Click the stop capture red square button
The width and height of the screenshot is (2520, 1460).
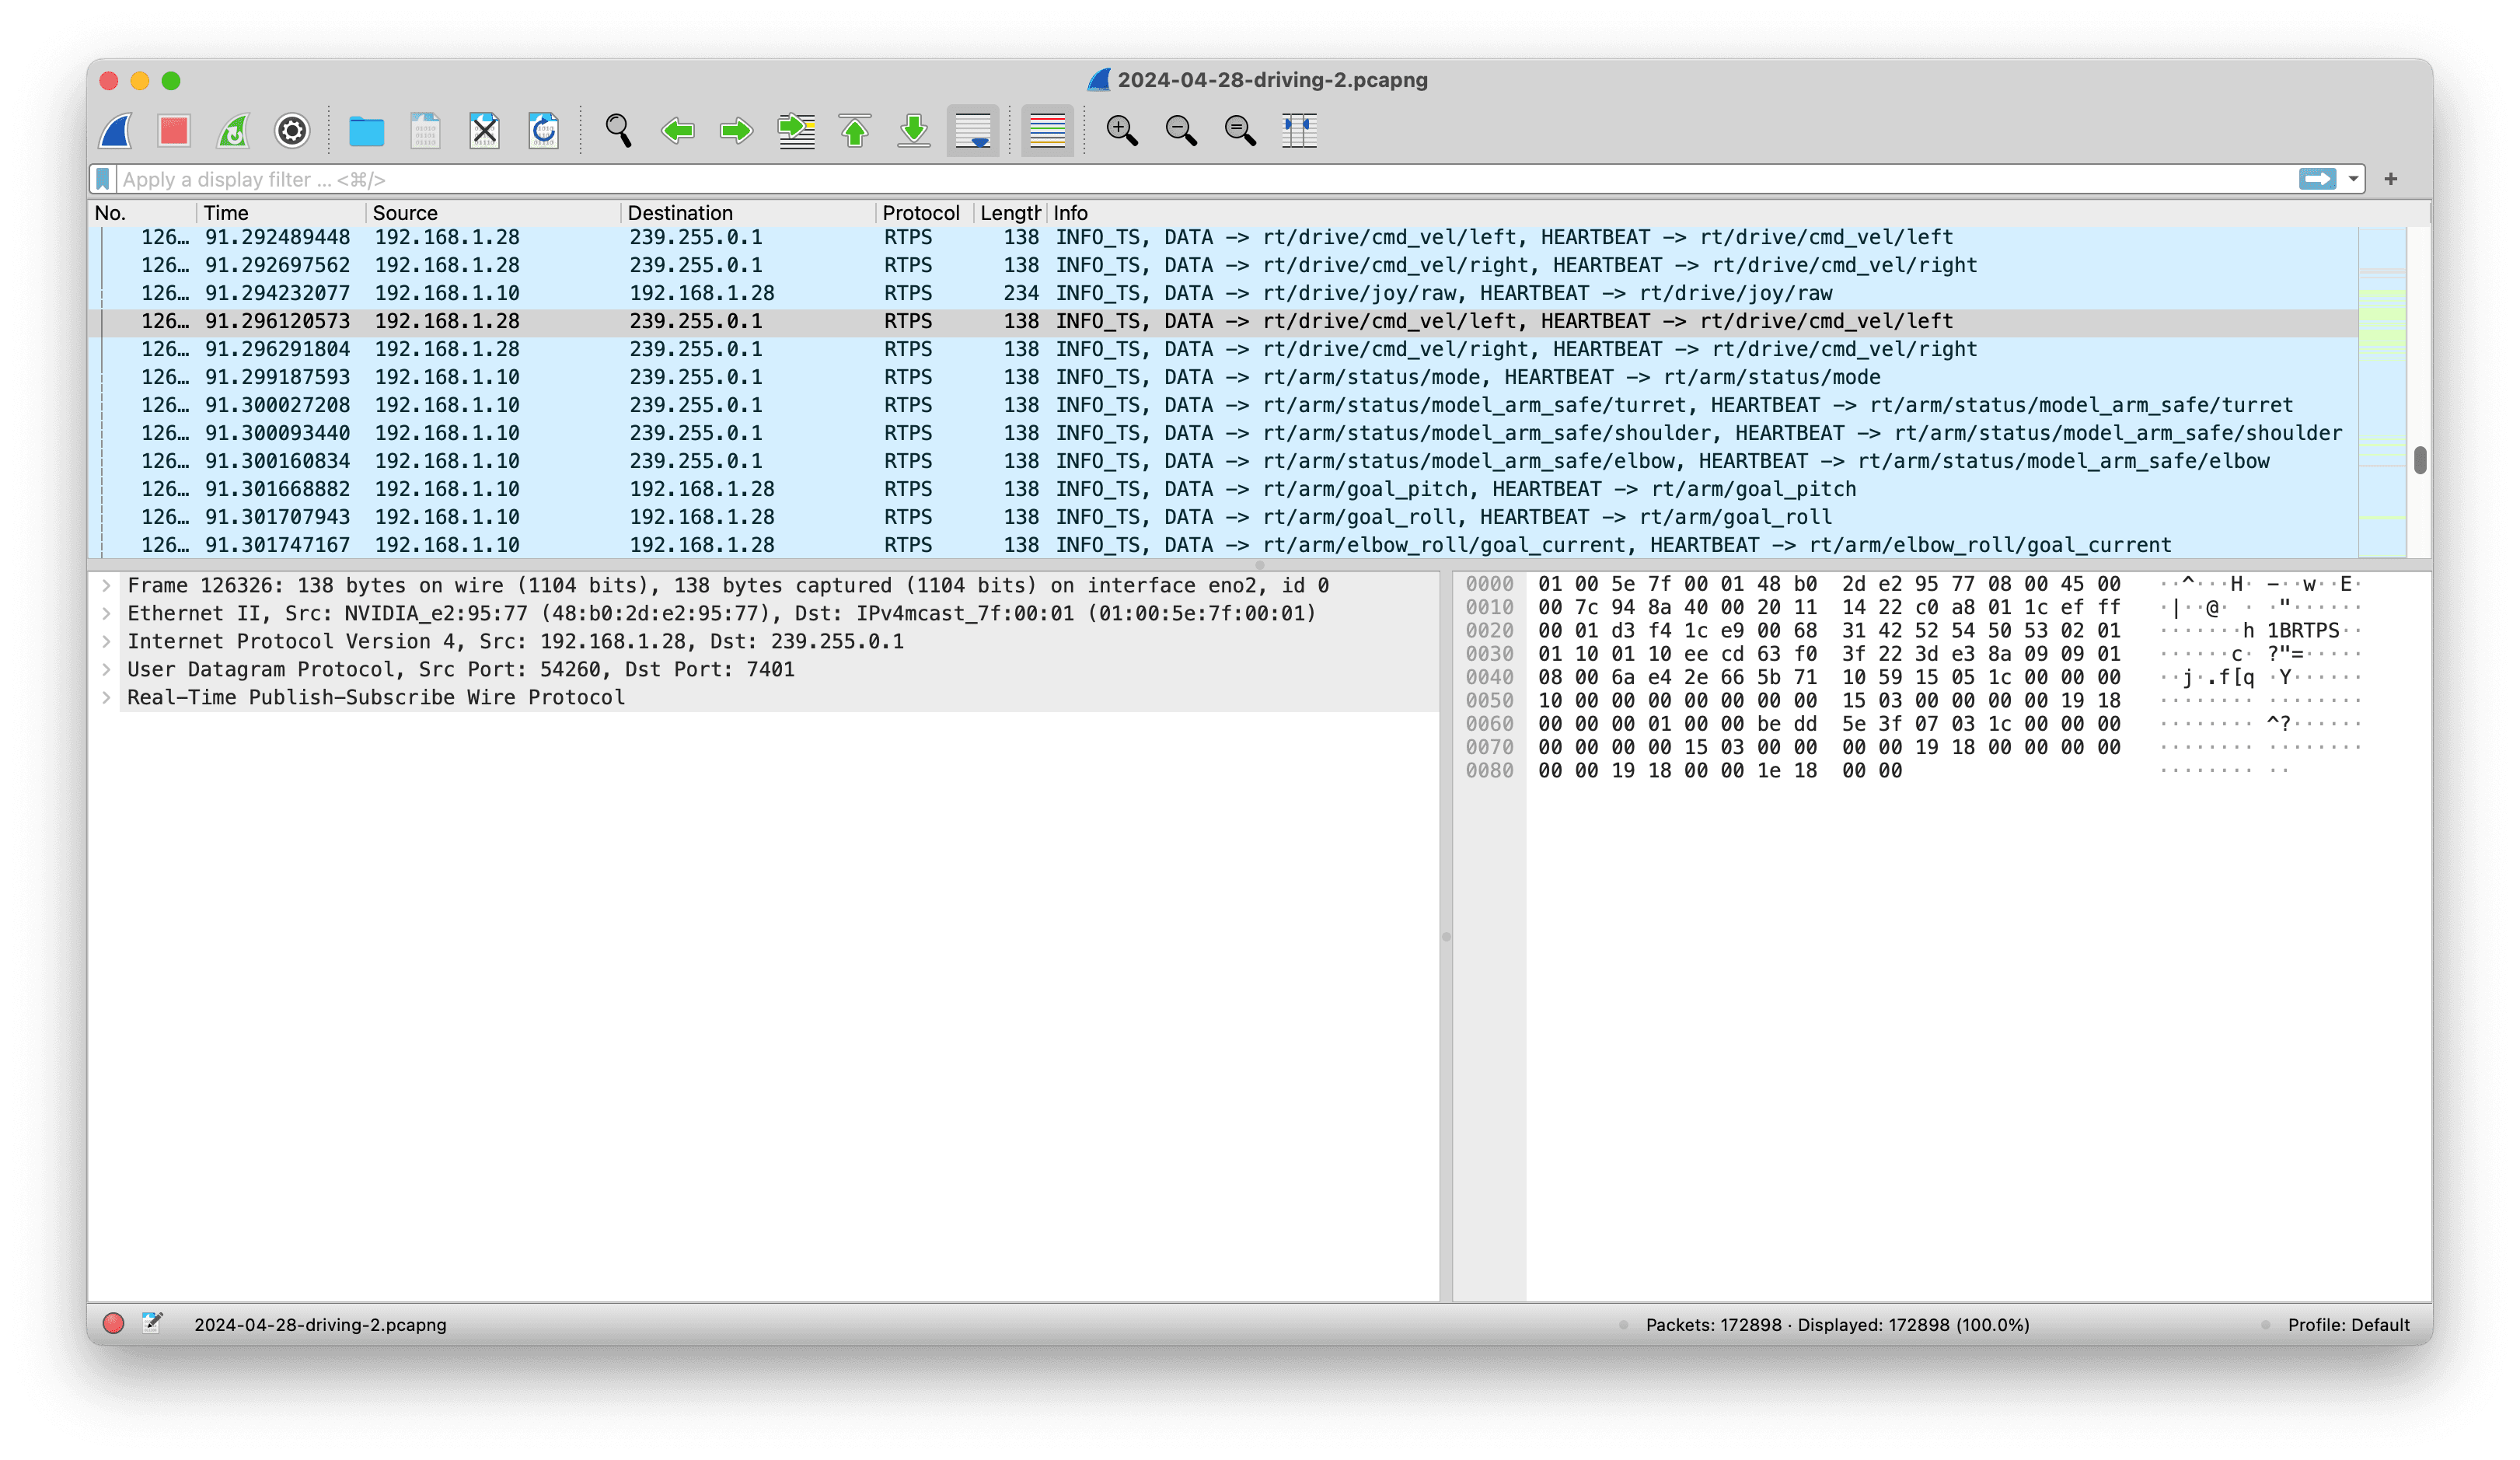click(x=174, y=131)
